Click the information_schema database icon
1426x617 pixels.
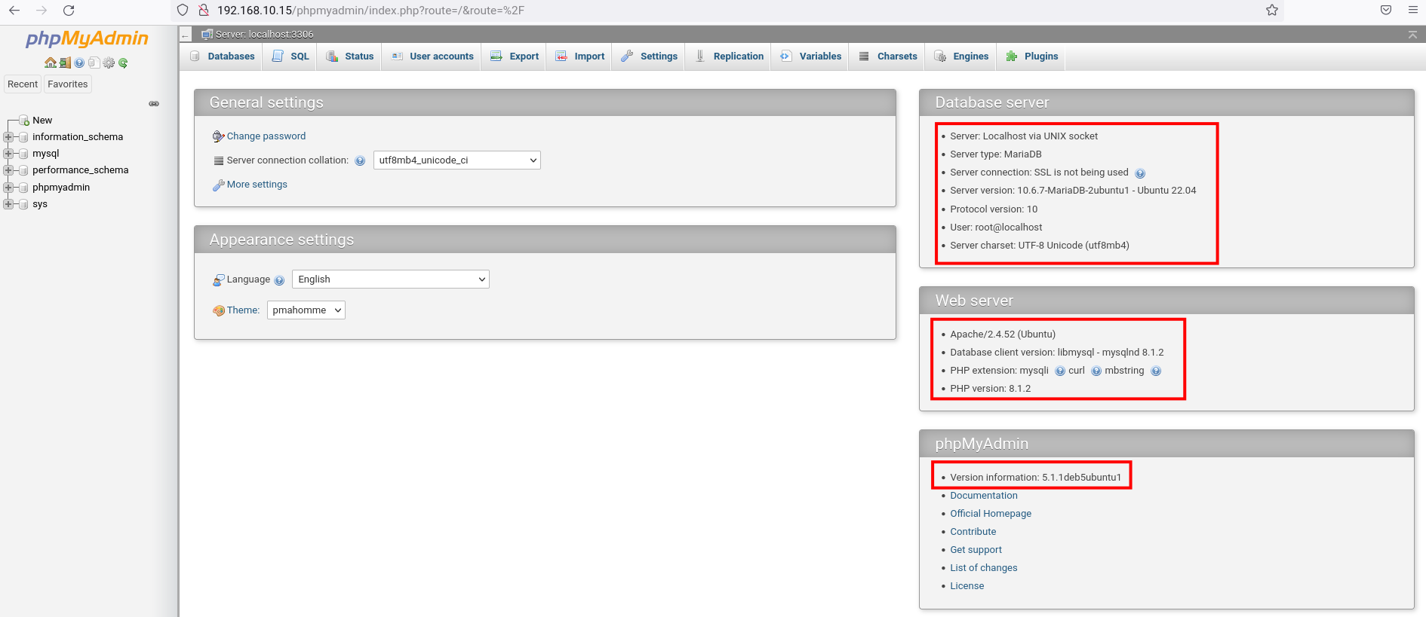(23, 137)
